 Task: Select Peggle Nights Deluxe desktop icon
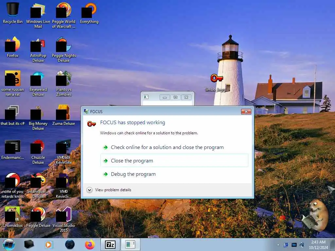click(x=64, y=50)
